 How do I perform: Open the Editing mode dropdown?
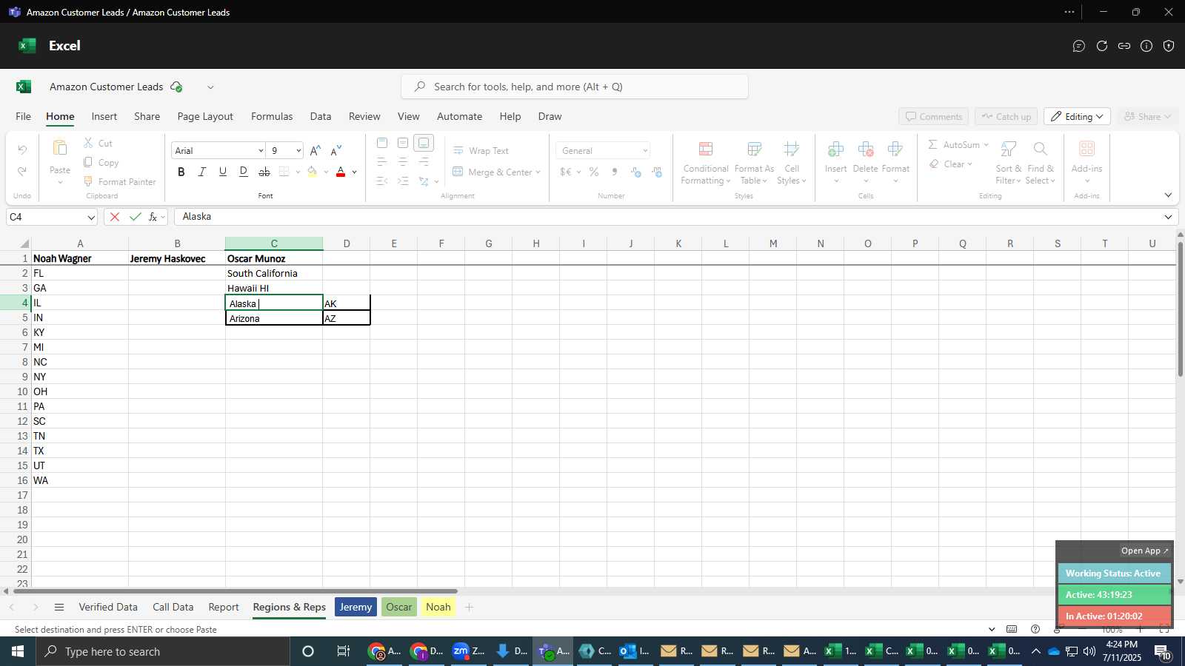pyautogui.click(x=1077, y=116)
